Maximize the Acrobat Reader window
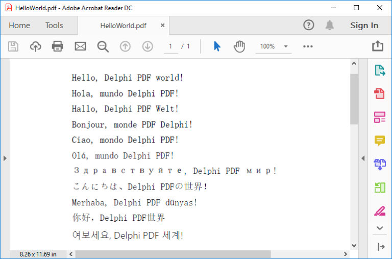The height and width of the screenshot is (259, 392). pos(356,8)
